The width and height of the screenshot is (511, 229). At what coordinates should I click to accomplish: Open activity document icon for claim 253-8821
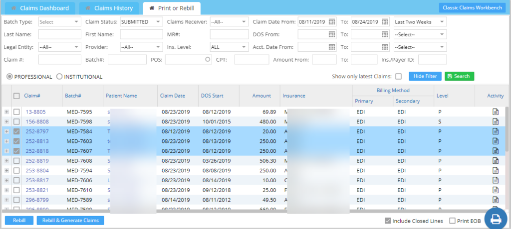point(496,190)
